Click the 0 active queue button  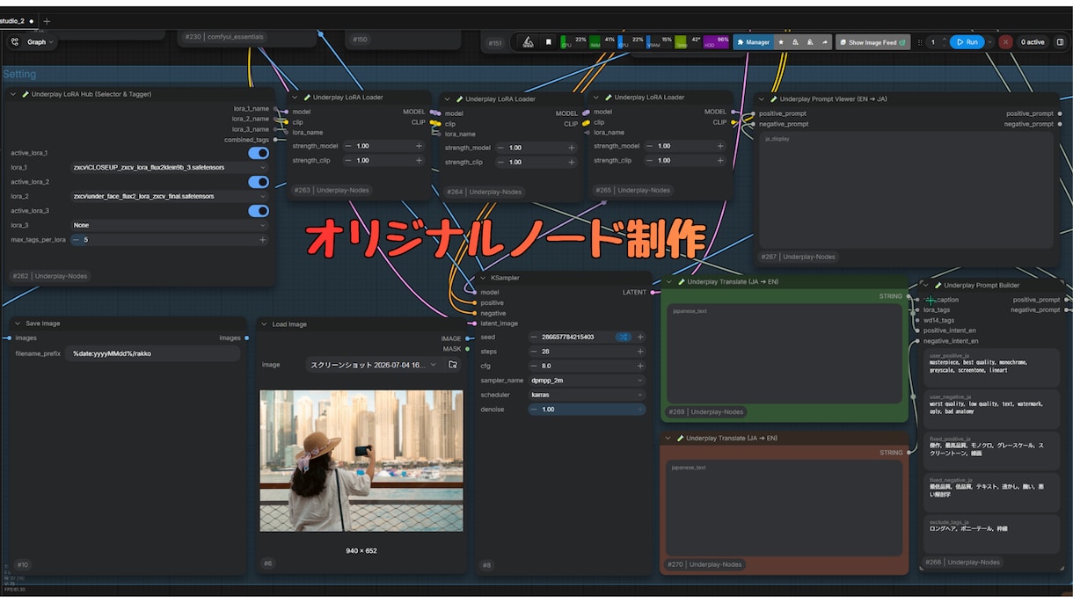coord(1033,42)
